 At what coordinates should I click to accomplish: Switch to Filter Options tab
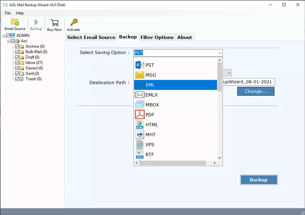[157, 37]
